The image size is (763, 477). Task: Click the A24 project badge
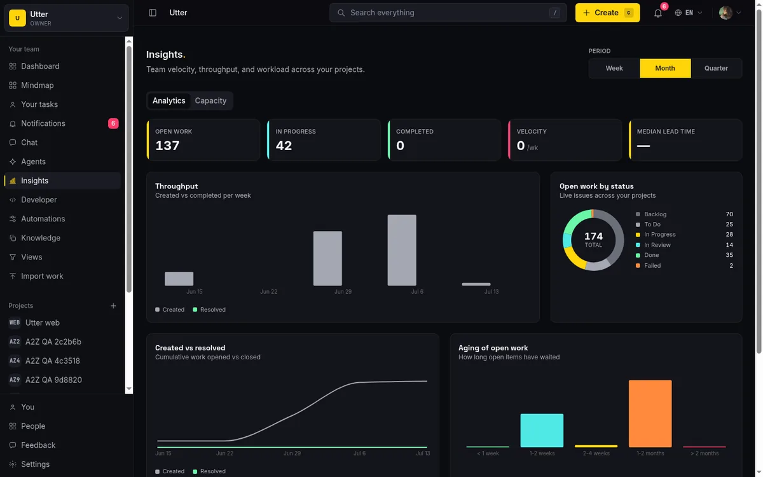15,361
